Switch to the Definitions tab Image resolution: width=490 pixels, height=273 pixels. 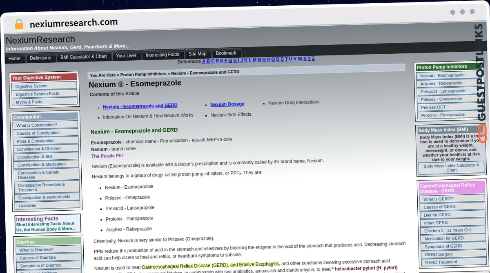[x=40, y=57]
